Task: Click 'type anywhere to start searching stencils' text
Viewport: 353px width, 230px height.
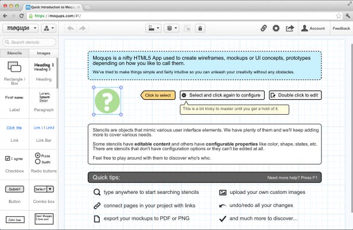Action: pos(151,192)
